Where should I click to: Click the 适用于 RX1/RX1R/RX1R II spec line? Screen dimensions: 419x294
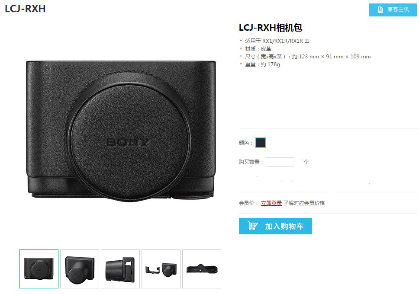point(277,41)
